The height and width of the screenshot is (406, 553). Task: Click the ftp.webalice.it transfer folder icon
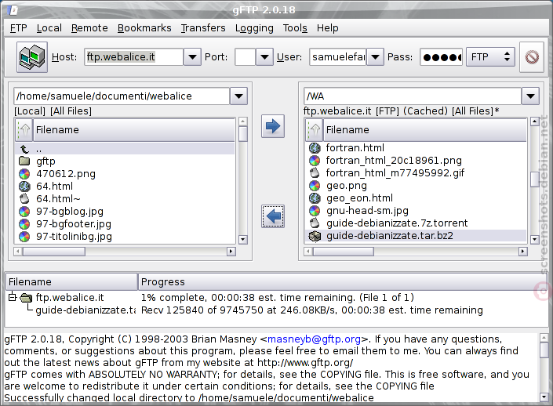coord(27,298)
